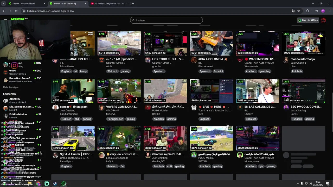Reload the current Kick page
Viewport: 333px width, 187px height.
[16, 11]
